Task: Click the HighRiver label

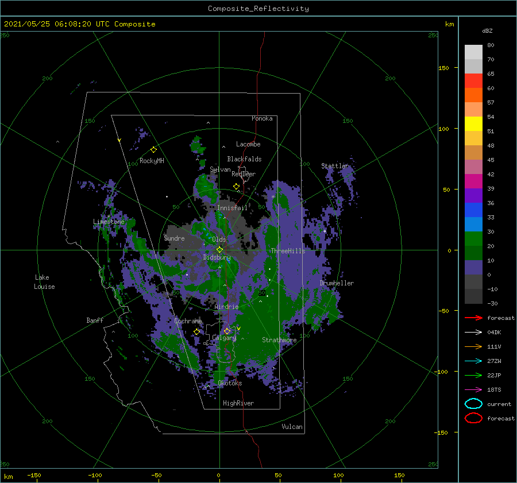Action: 238,403
